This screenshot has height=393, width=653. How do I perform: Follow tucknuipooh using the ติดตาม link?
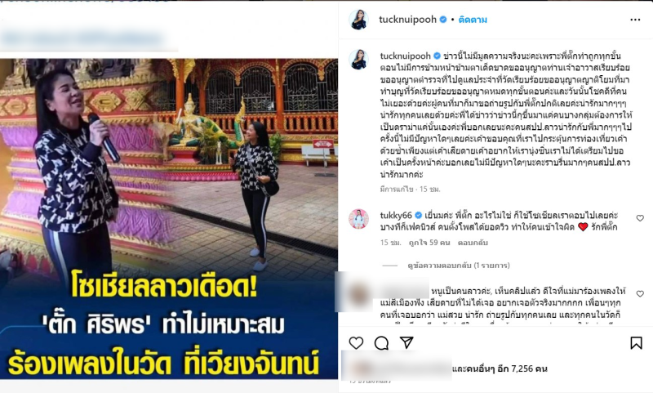(473, 20)
